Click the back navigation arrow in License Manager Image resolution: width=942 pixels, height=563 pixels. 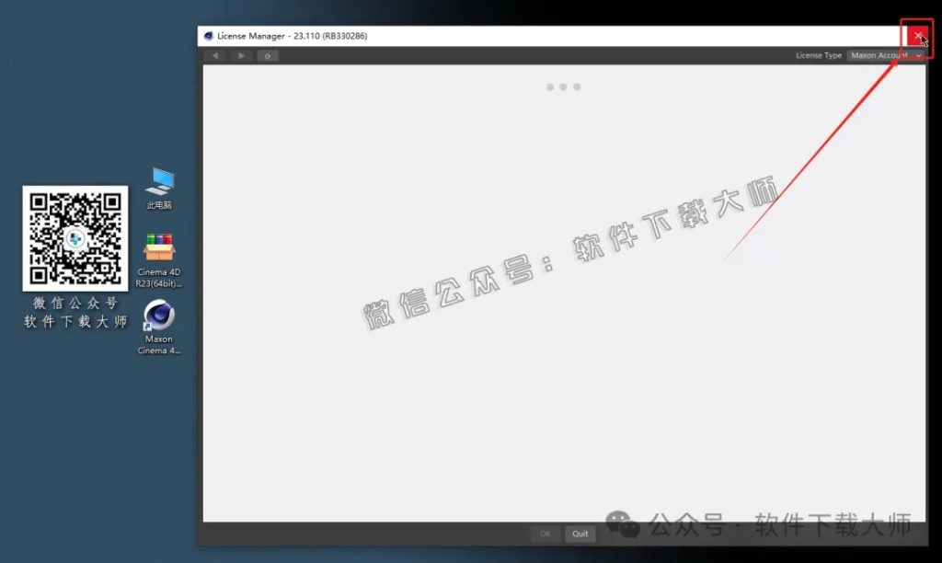214,55
